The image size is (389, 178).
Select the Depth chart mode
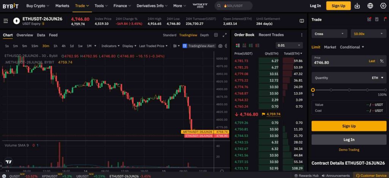coord(204,35)
